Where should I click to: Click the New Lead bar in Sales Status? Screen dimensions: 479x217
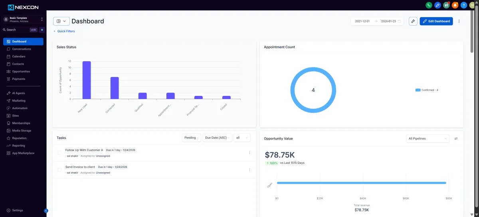point(87,80)
